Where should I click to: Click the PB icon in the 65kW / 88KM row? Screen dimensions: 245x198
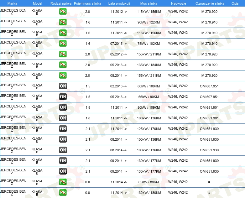(x=63, y=182)
